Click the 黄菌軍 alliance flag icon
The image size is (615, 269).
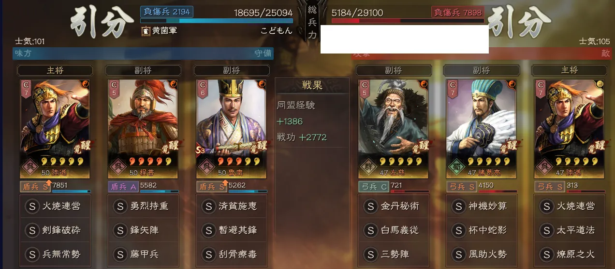click(x=145, y=31)
